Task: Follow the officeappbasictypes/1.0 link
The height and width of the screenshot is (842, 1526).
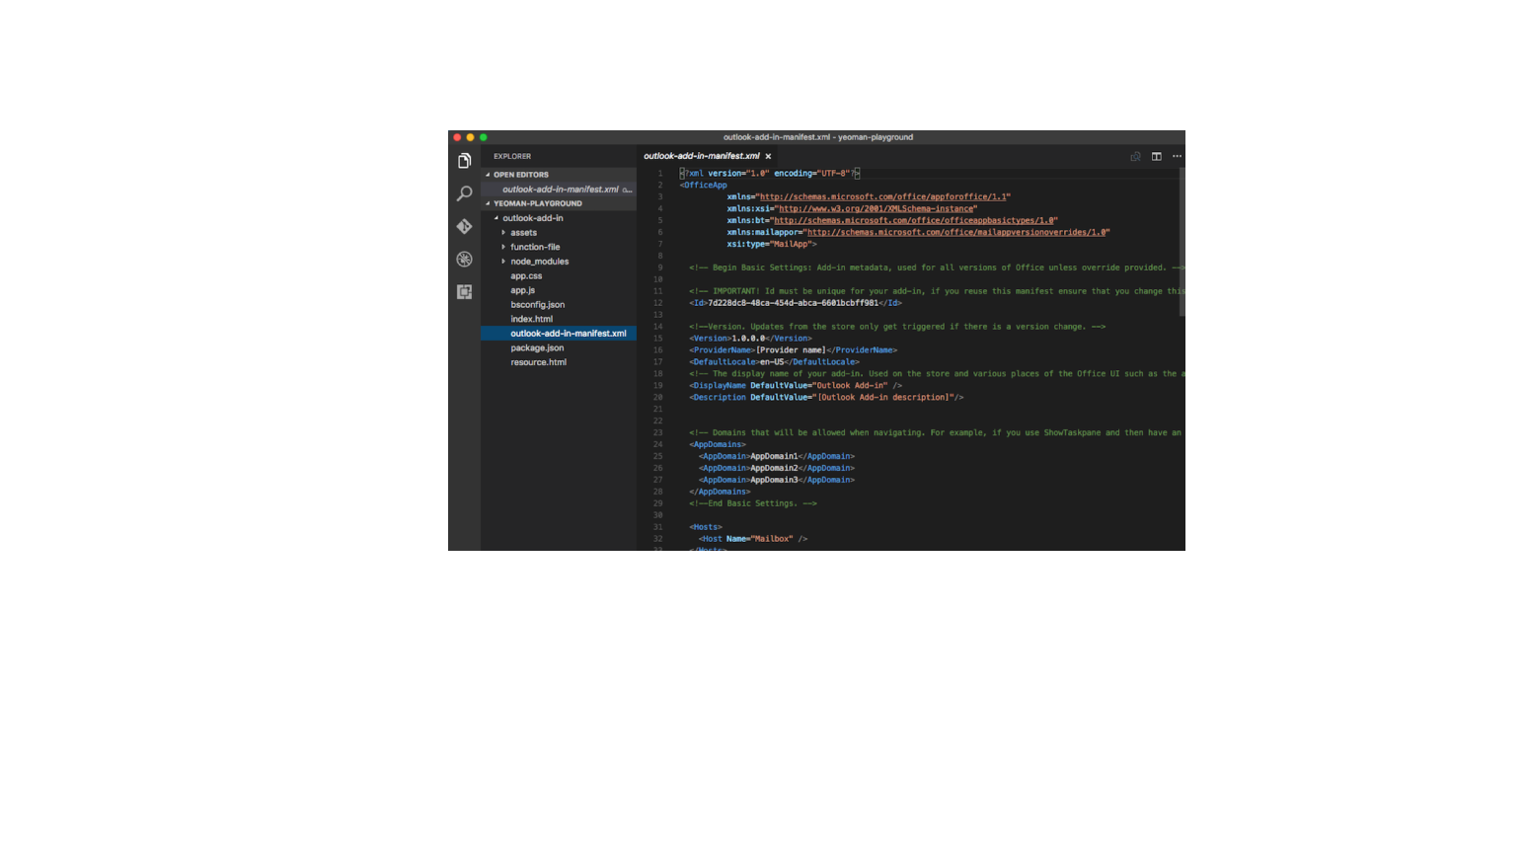Action: pos(914,220)
